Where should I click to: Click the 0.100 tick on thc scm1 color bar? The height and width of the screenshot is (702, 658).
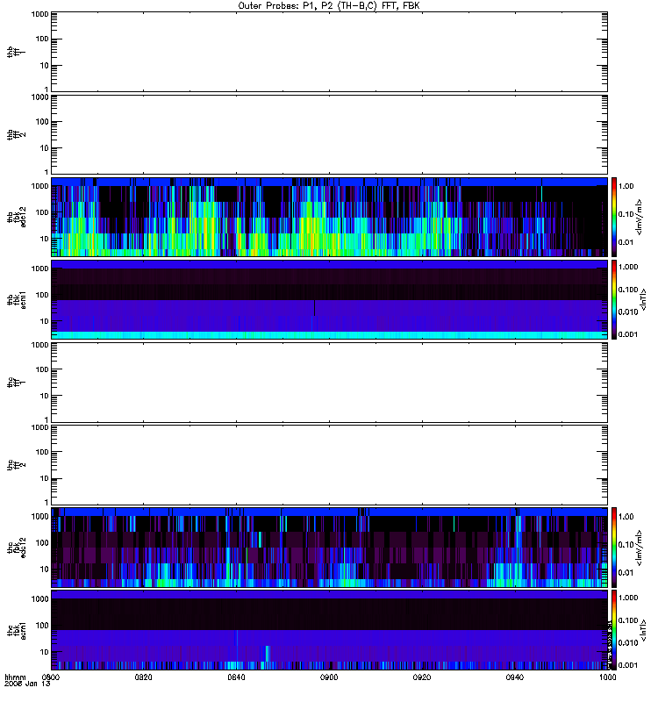pyautogui.click(x=628, y=620)
